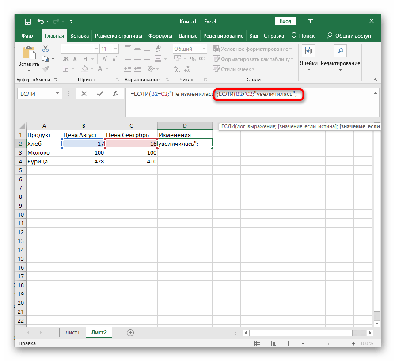Toggle underline Ч formatting
Screen dimensions: 395x361
pyautogui.click(x=85, y=59)
